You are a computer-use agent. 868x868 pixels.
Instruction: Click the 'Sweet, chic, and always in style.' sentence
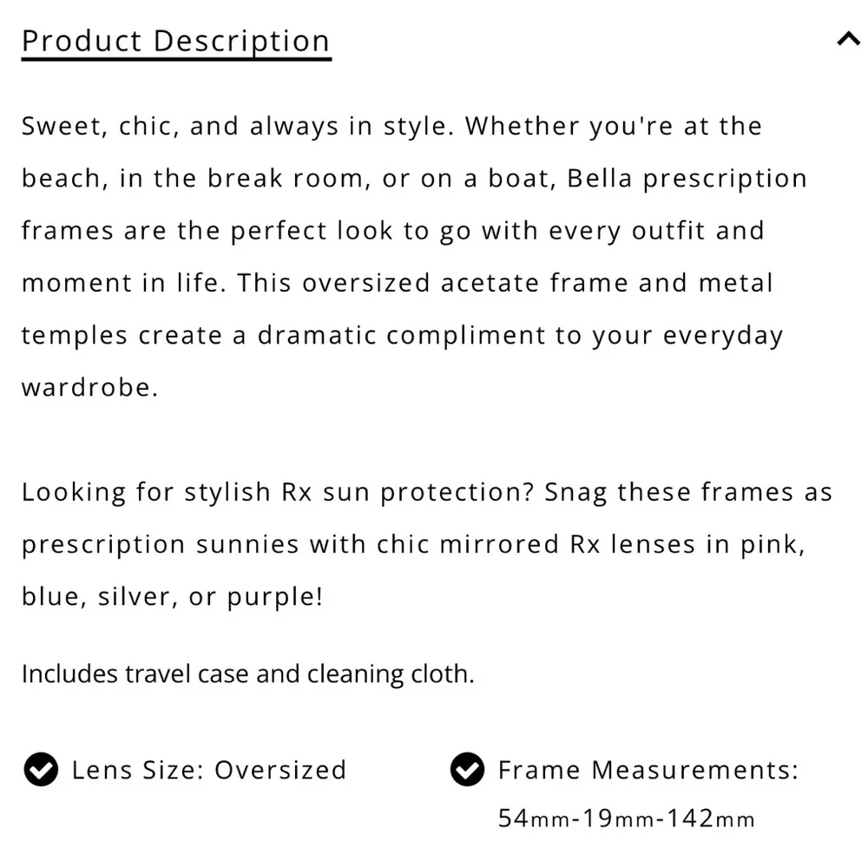tap(238, 127)
